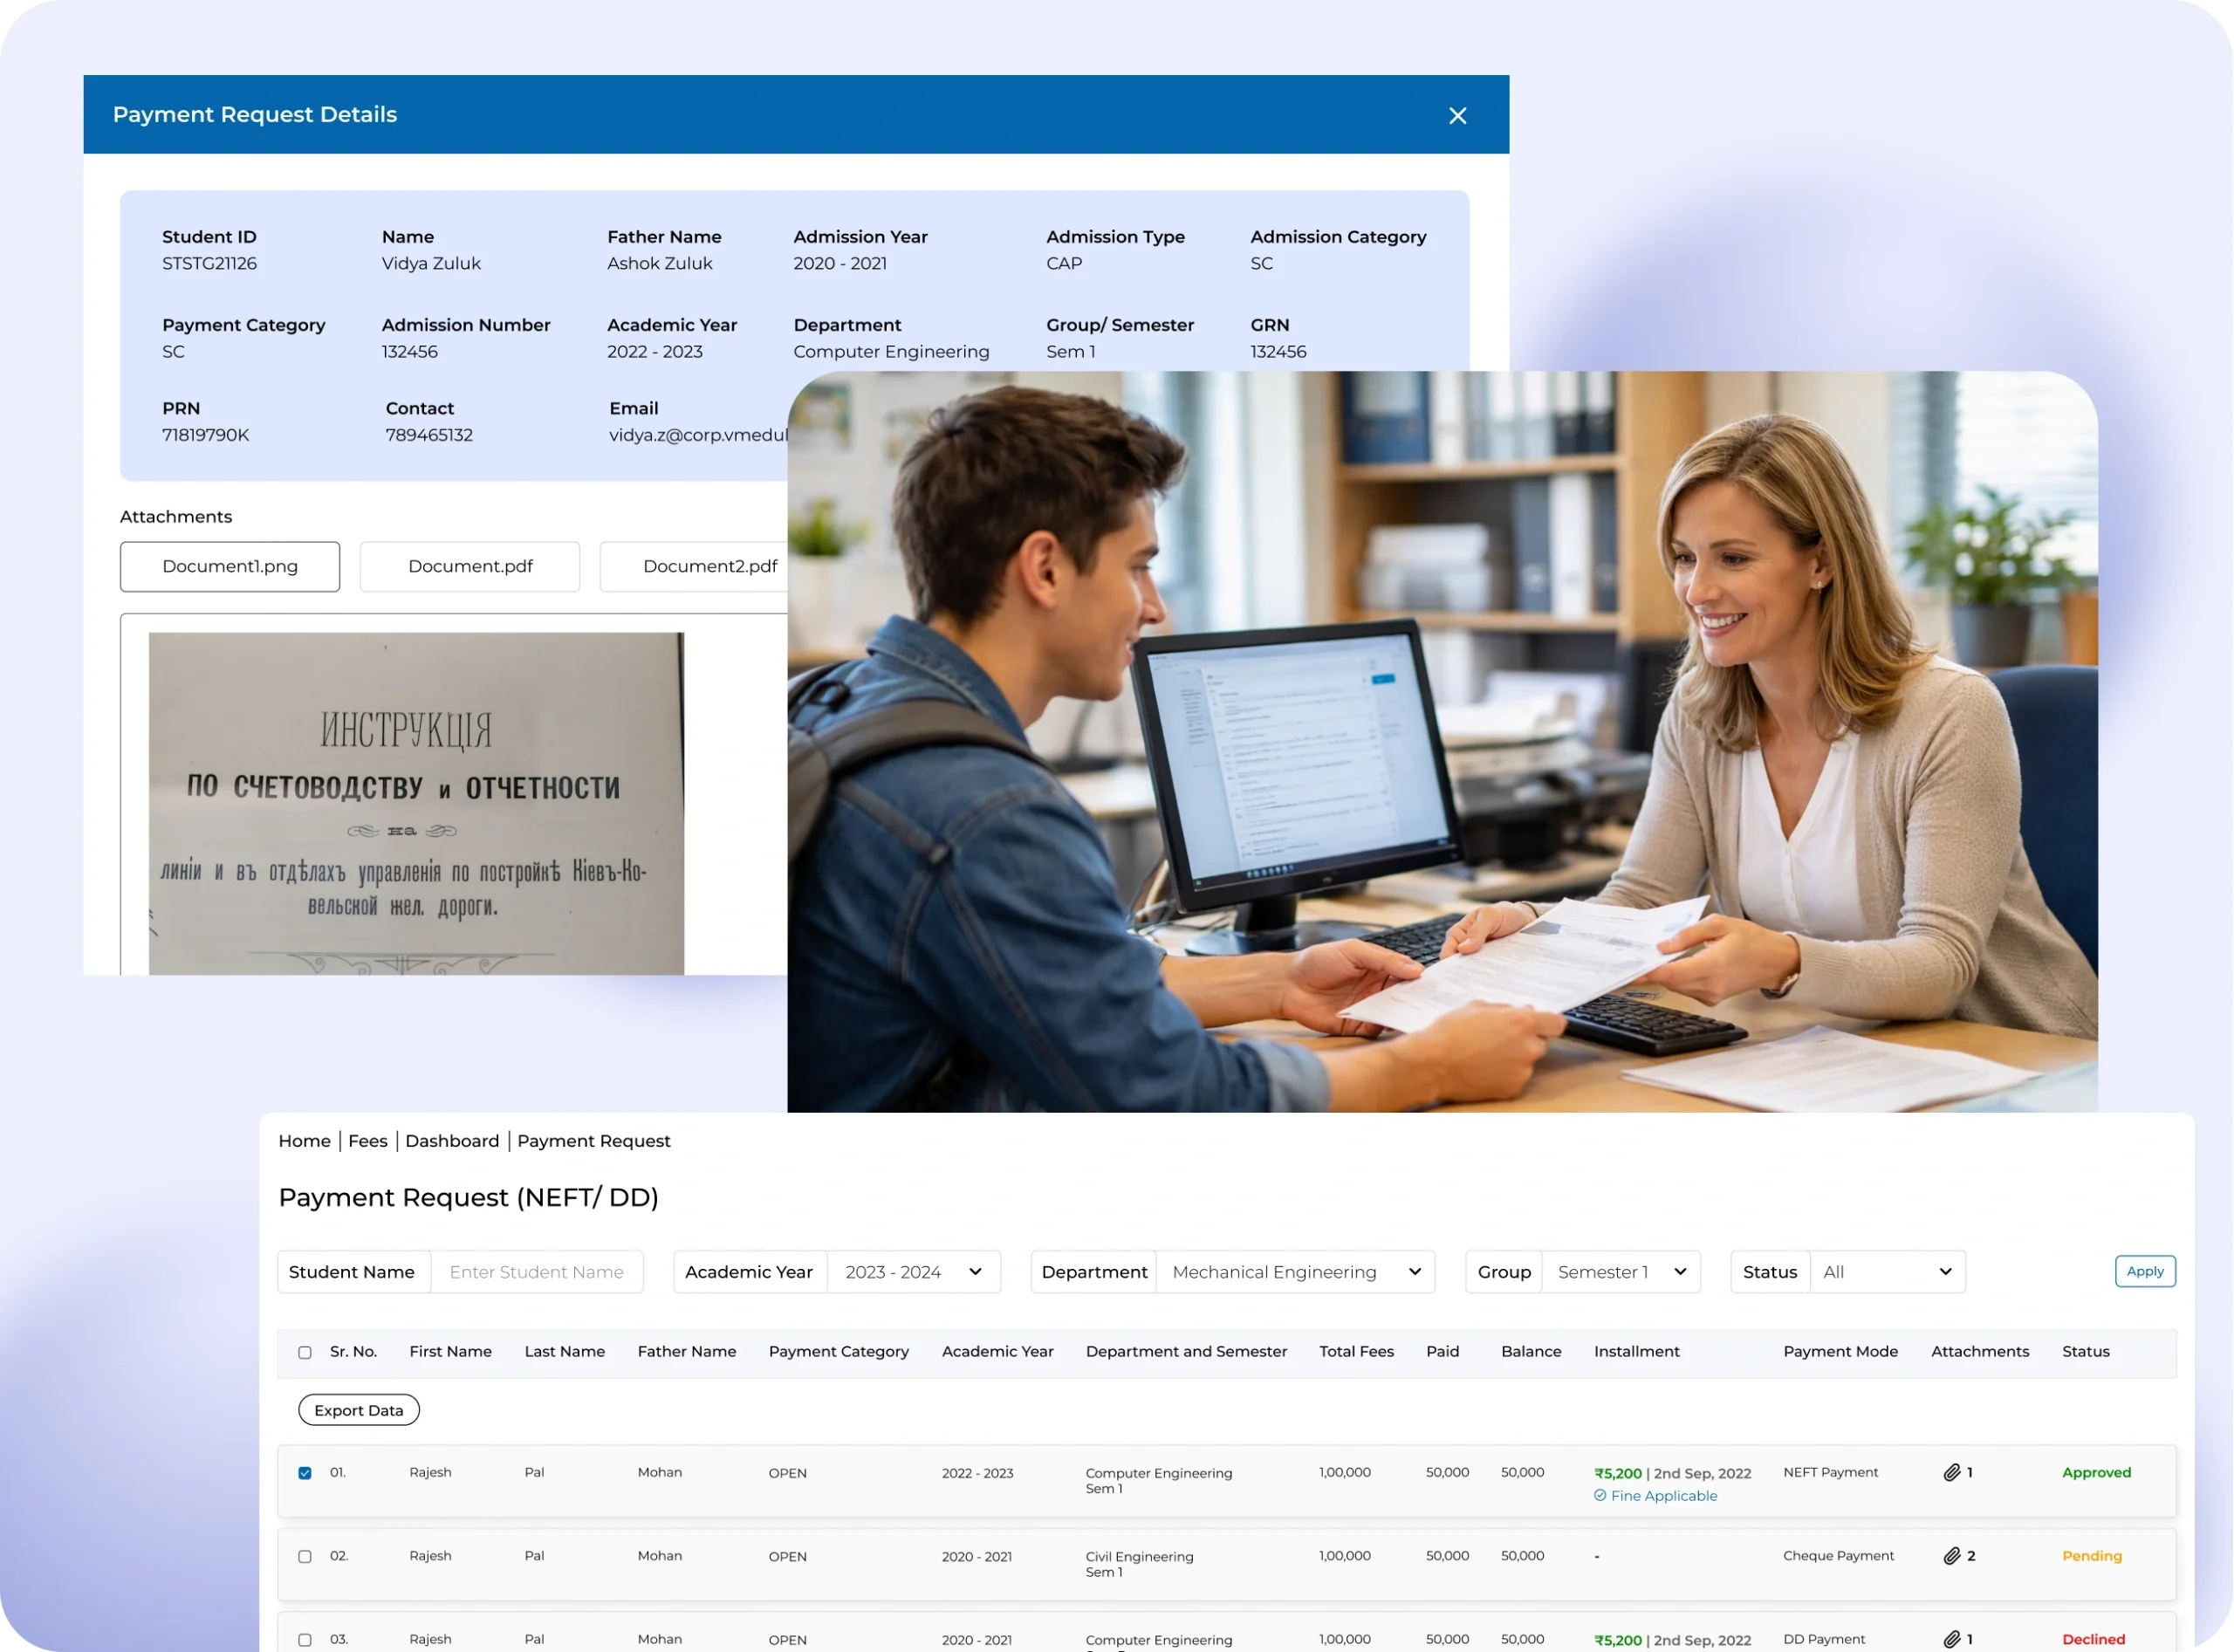
Task: Click paperclip attachment icon in row 01
Action: [x=1951, y=1472]
